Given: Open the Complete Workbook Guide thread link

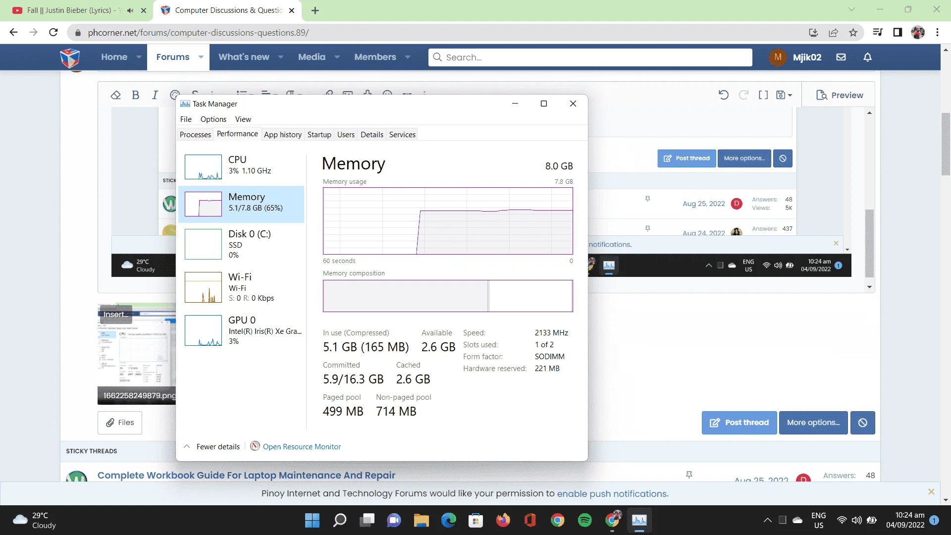Looking at the screenshot, I should 246,475.
